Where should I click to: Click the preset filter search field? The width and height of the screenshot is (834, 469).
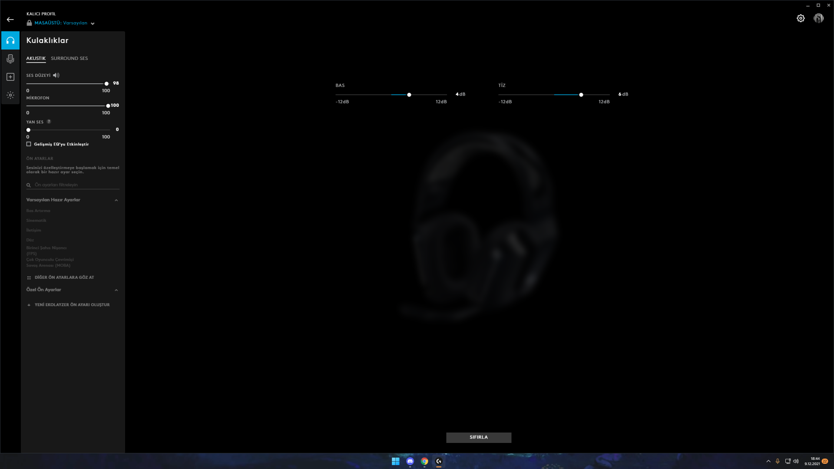click(x=74, y=185)
